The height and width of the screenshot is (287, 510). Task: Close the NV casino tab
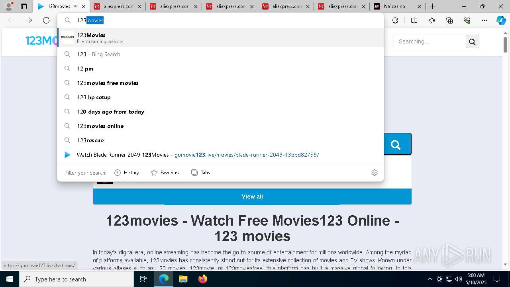419,6
